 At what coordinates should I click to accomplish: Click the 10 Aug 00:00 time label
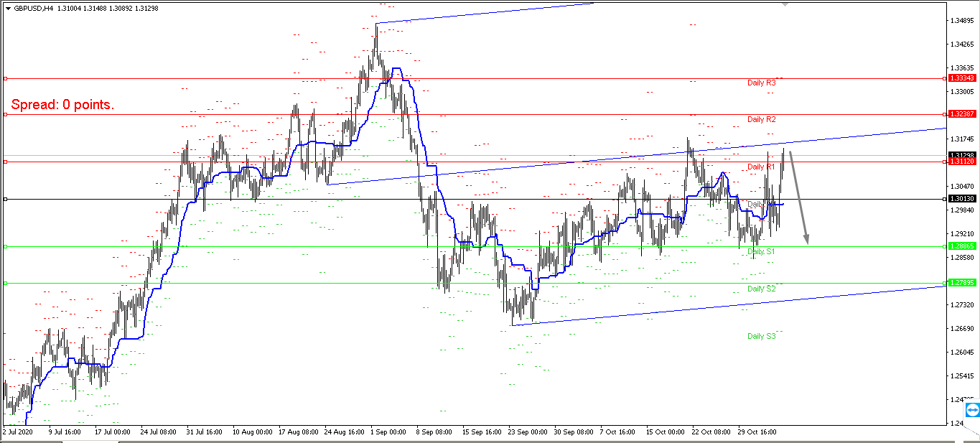tap(252, 433)
